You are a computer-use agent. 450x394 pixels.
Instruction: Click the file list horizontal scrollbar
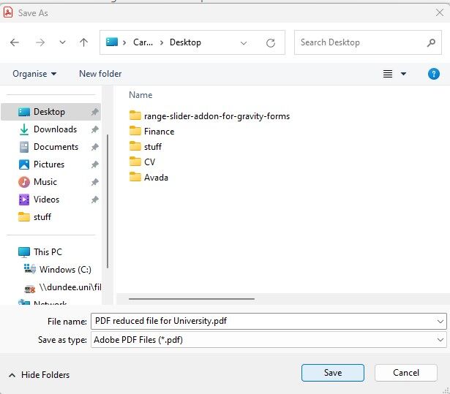(x=192, y=299)
